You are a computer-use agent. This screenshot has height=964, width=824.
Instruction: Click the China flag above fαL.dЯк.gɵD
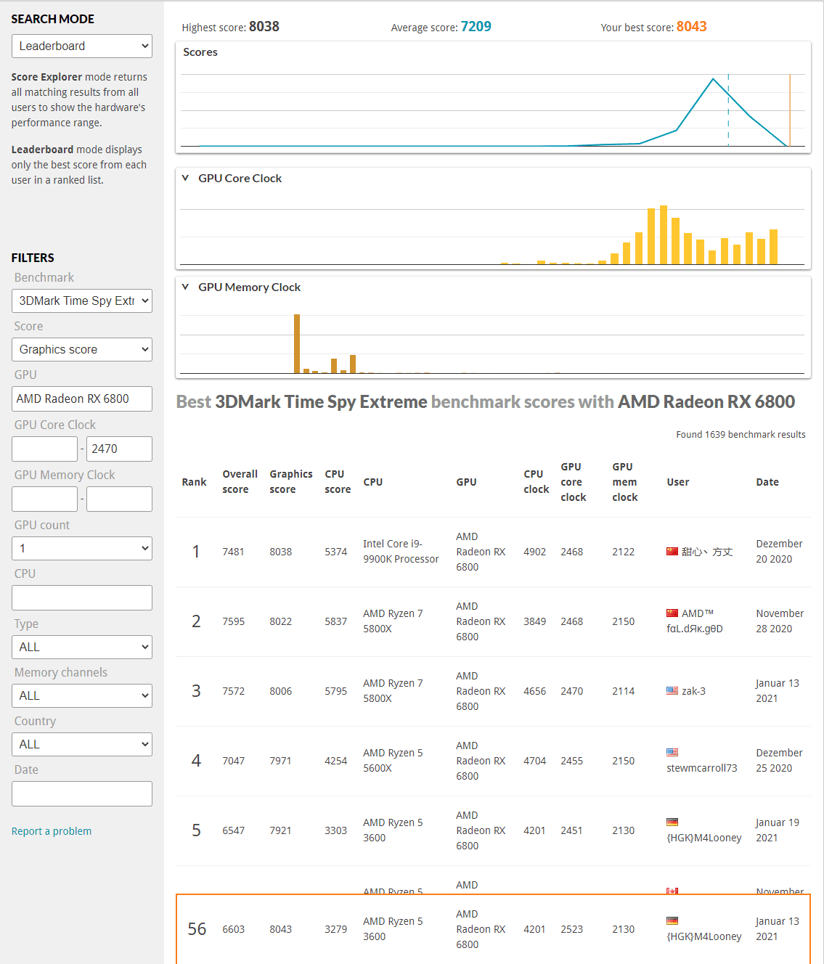(672, 613)
